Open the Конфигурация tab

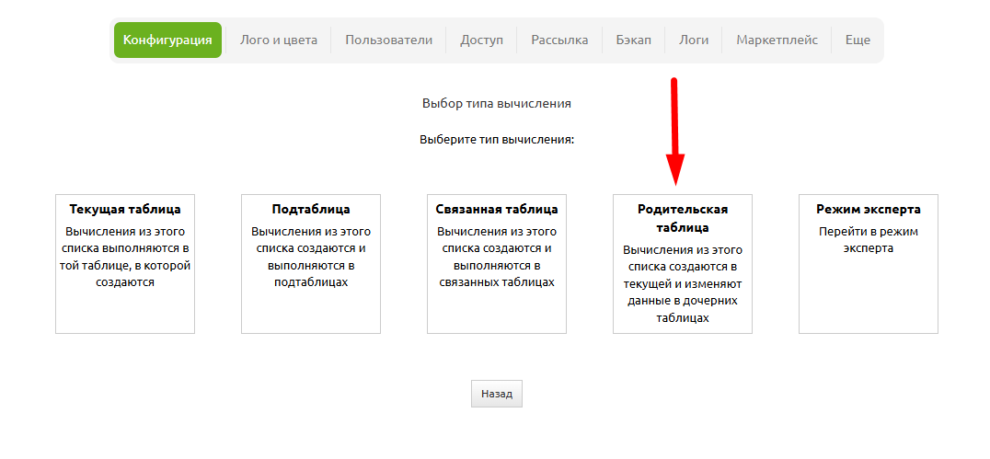coord(167,40)
